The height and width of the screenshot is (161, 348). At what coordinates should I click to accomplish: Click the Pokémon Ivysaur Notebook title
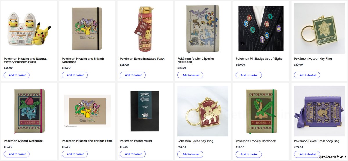[24, 141]
